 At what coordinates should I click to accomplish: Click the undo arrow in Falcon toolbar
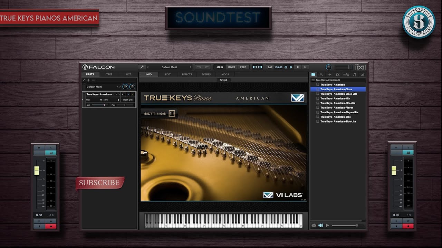click(199, 67)
